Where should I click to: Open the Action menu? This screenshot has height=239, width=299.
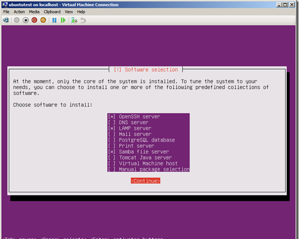pyautogui.click(x=19, y=12)
